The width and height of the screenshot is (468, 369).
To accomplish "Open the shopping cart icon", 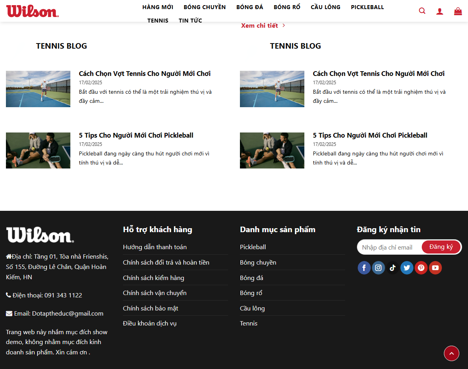I will pyautogui.click(x=458, y=11).
